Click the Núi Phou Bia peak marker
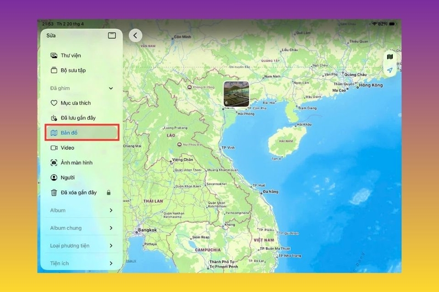Viewport: 439px width, 292px height. (x=179, y=145)
